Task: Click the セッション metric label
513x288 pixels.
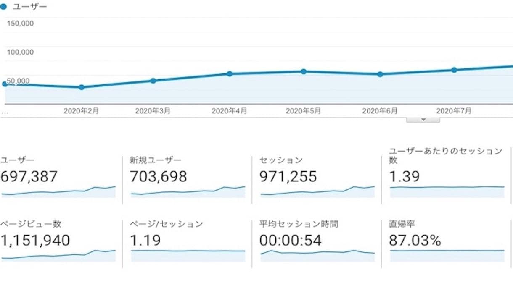Action: 281,160
